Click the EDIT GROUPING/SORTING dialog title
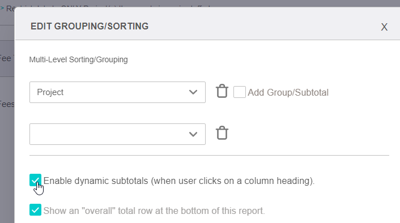Image resolution: width=400 pixels, height=223 pixels. (x=90, y=26)
